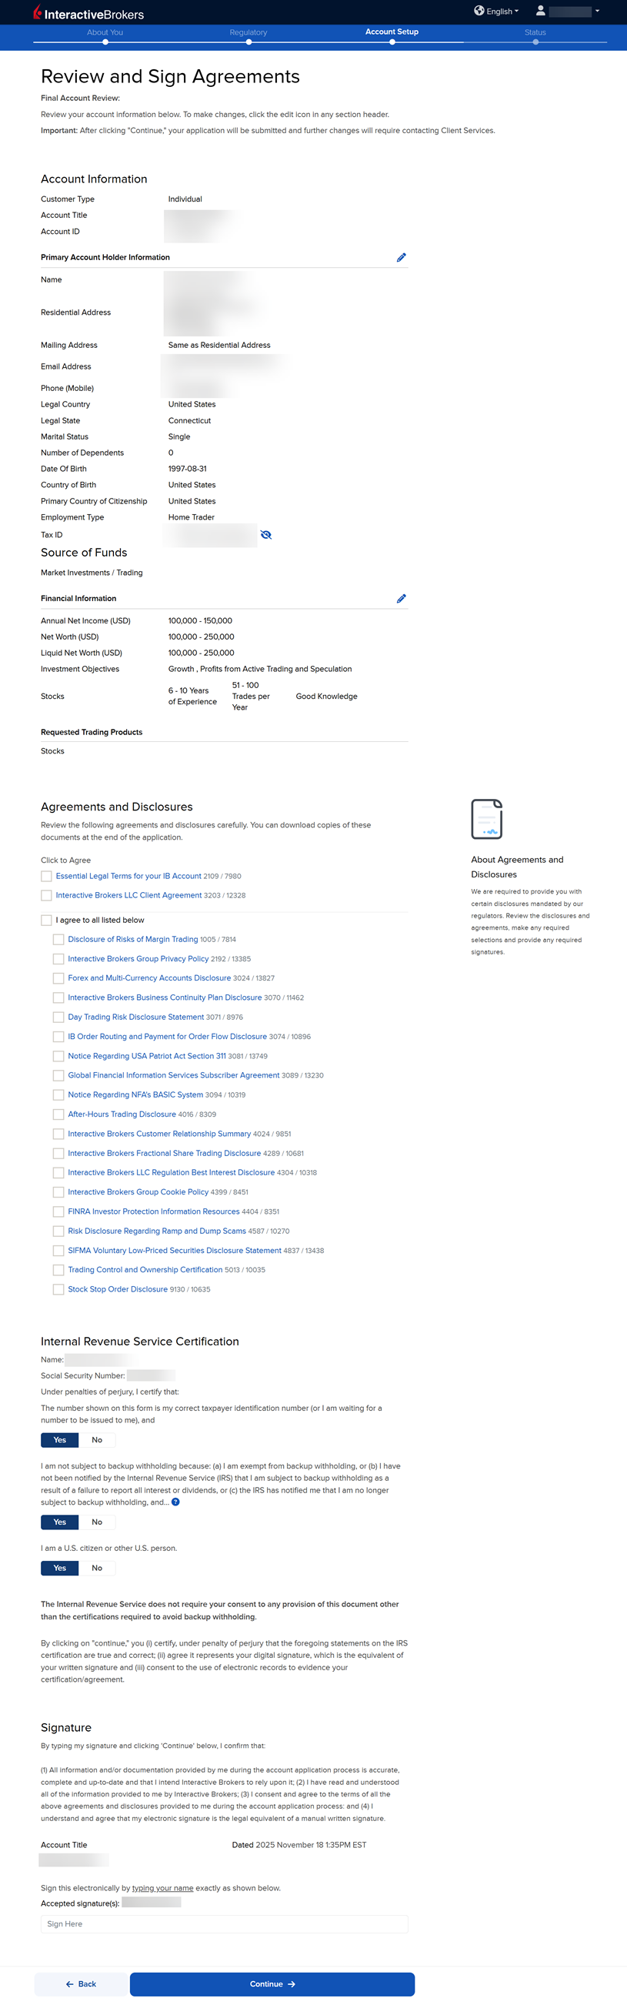The width and height of the screenshot is (627, 2015).
Task: Check Interactive Brokers LLC Client Agreement checkbox
Action: pyautogui.click(x=46, y=896)
